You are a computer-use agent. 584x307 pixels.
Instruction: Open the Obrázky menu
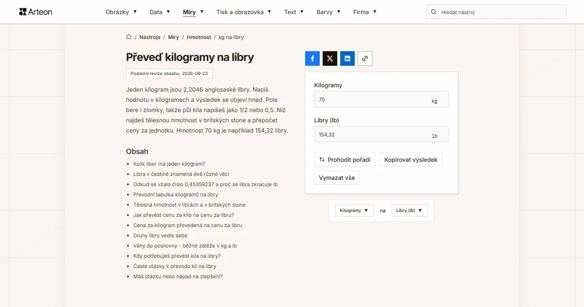pyautogui.click(x=121, y=12)
